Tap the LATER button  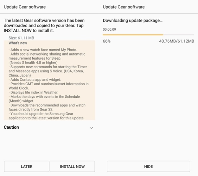[x=27, y=166]
